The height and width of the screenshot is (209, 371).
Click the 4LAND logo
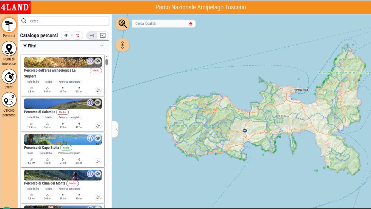tap(15, 7)
